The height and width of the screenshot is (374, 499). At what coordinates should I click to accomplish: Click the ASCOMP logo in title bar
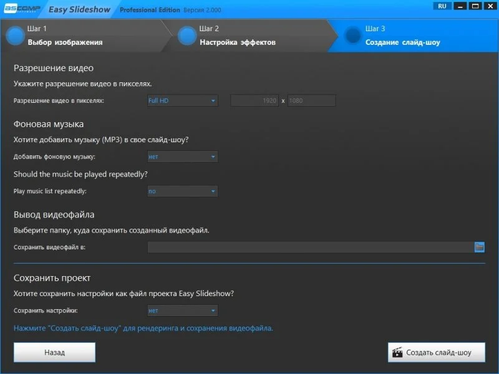click(x=22, y=9)
